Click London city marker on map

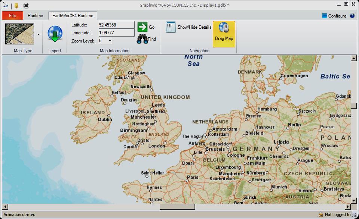pyautogui.click(x=165, y=143)
